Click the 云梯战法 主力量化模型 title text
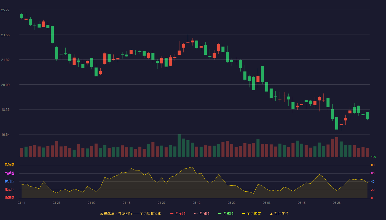The width and height of the screenshot is (386, 220). pyautogui.click(x=130, y=213)
